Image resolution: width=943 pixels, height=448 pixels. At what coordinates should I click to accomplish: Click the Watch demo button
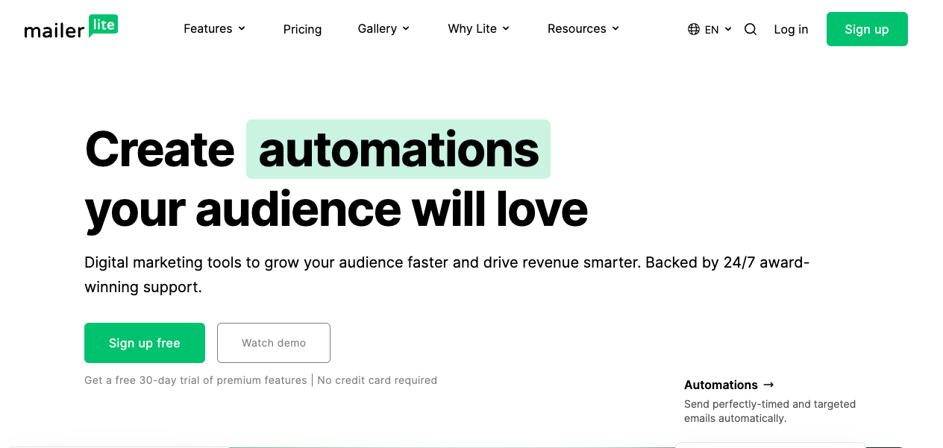pos(274,343)
